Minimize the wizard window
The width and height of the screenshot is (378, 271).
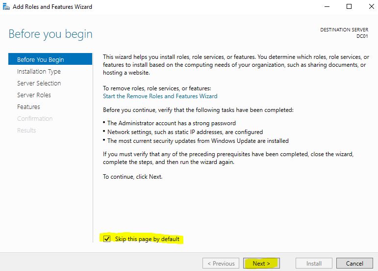tap(327, 6)
